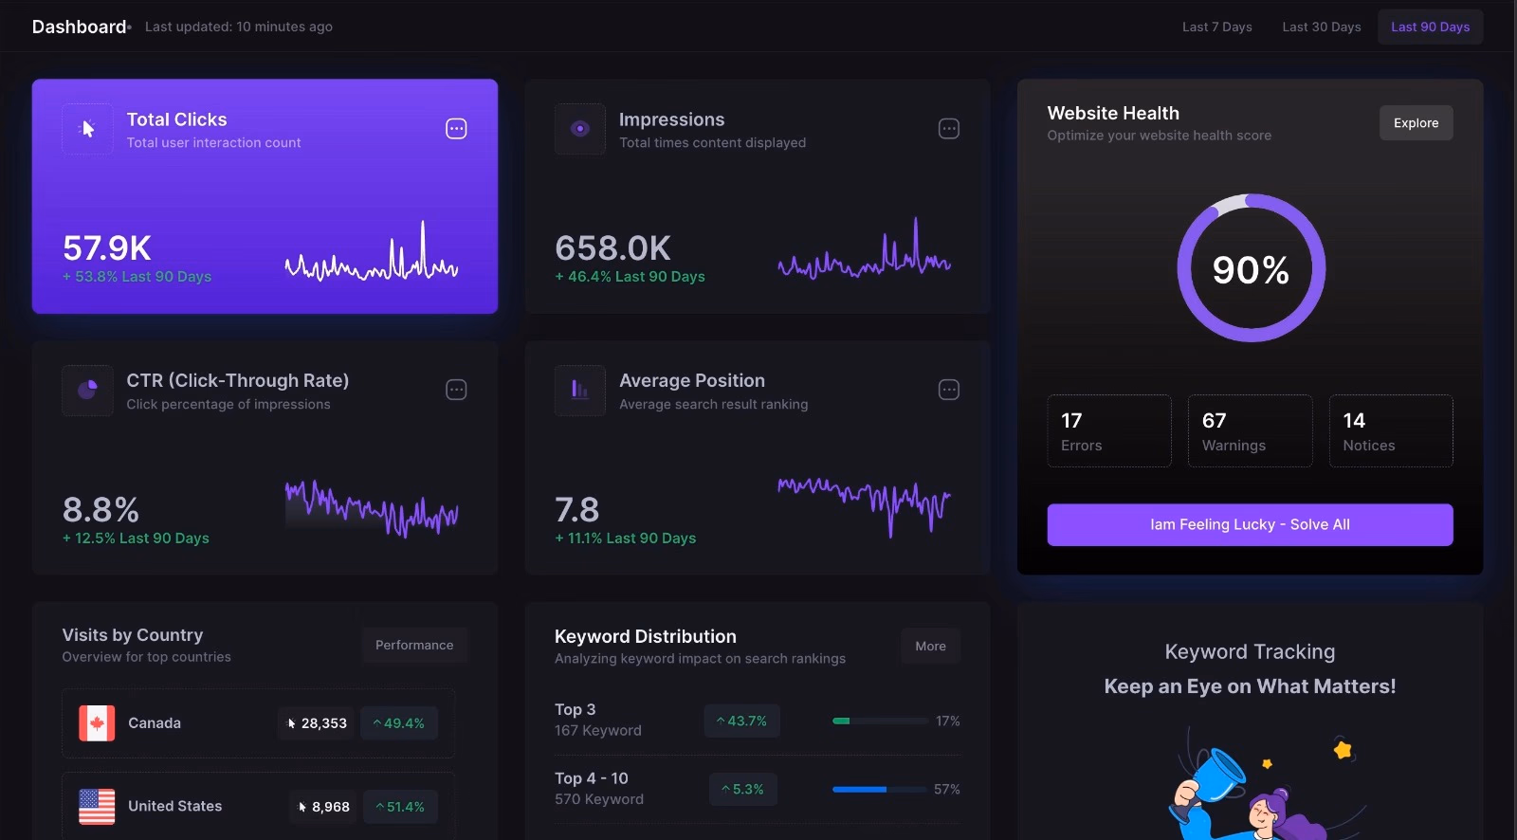This screenshot has width=1517, height=840.
Task: Click the + 46.4% Last 90 Days text
Action: (630, 277)
